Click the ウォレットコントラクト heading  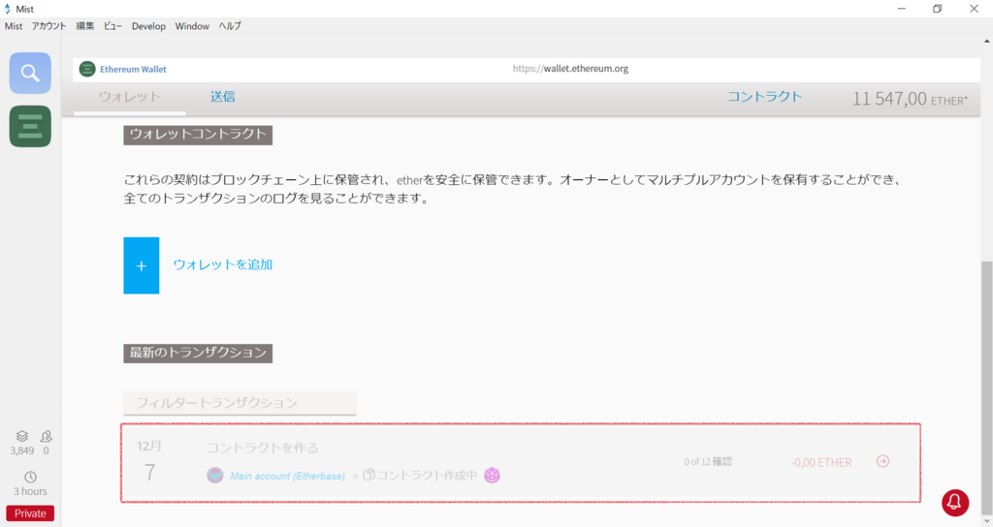point(198,134)
